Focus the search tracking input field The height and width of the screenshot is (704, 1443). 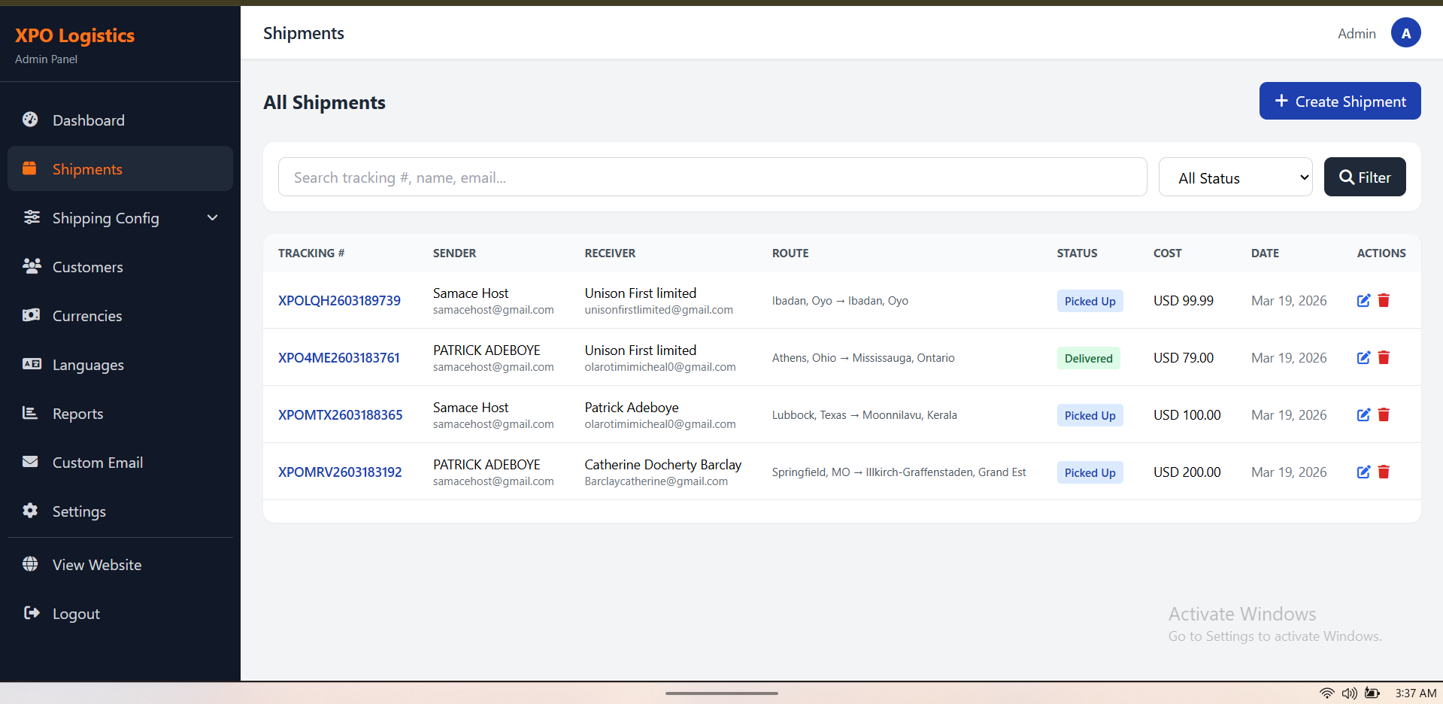click(x=712, y=177)
